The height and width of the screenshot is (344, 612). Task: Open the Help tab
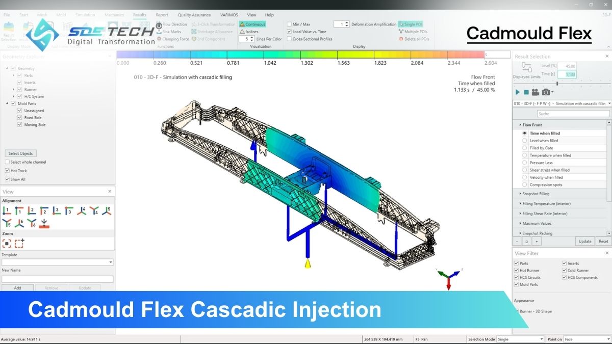click(x=269, y=15)
